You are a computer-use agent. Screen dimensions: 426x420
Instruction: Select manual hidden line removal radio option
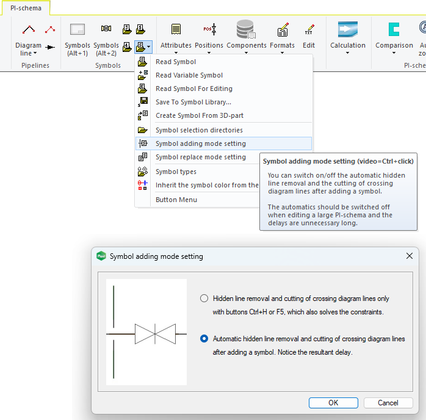[x=204, y=299]
